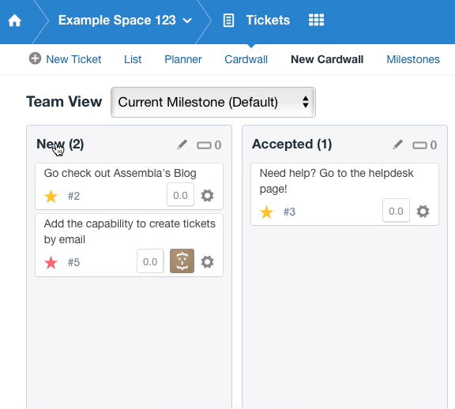This screenshot has height=409, width=455.
Task: Toggle the yellow star on ticket #2
Action: pos(51,196)
